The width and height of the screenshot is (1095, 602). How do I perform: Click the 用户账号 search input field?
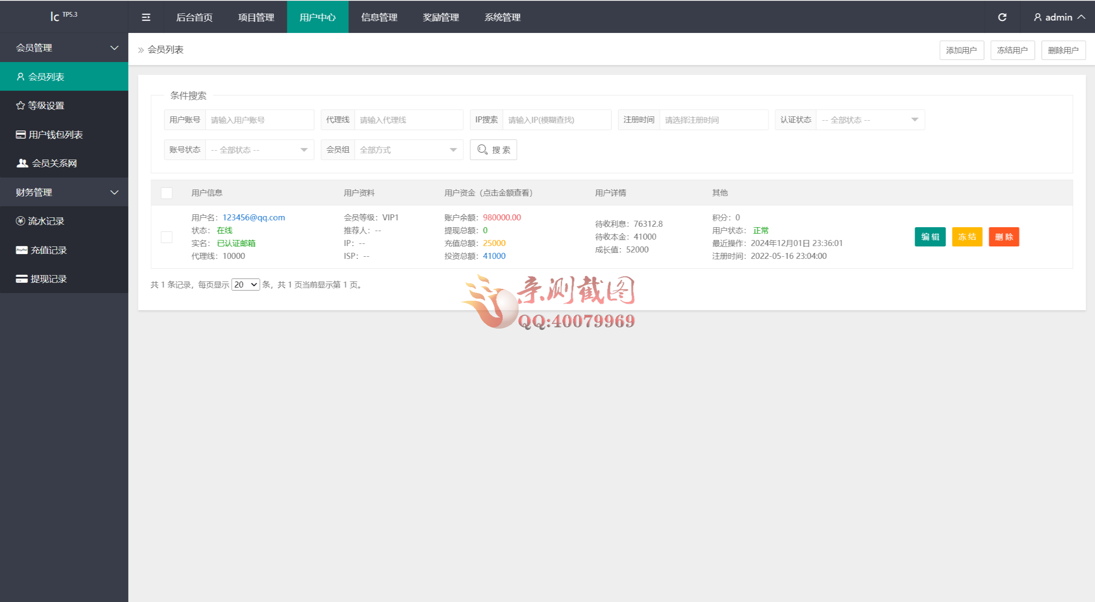coord(259,120)
